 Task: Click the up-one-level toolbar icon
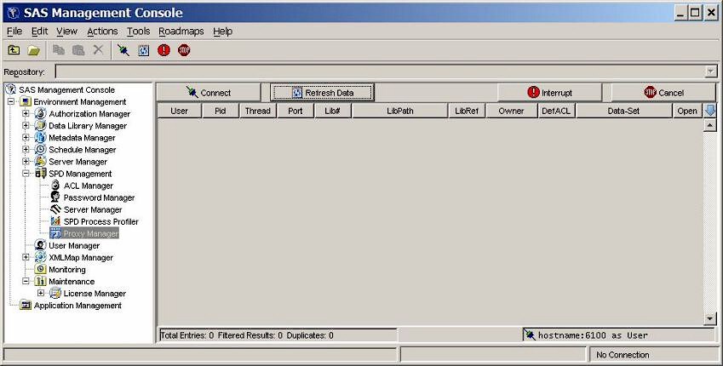point(14,50)
